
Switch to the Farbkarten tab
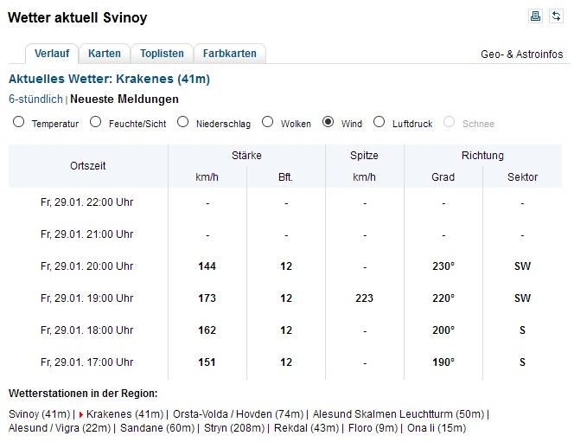click(x=230, y=54)
